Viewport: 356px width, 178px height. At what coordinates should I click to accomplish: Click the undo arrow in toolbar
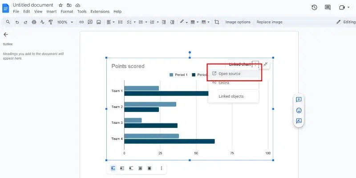(x=17, y=22)
